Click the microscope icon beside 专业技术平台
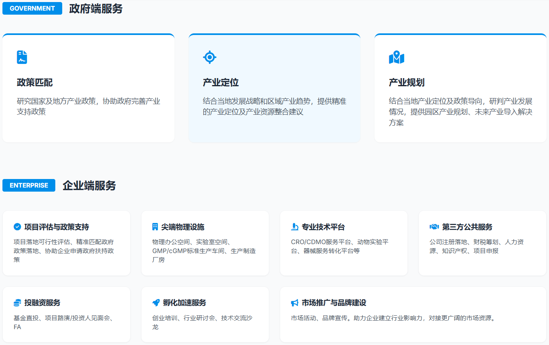This screenshot has width=549, height=345. click(295, 227)
